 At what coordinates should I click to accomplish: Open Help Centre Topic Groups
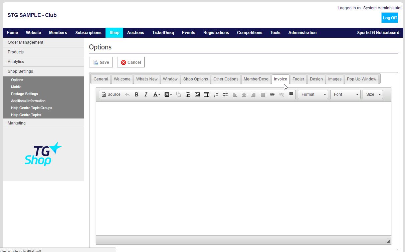tap(31, 108)
